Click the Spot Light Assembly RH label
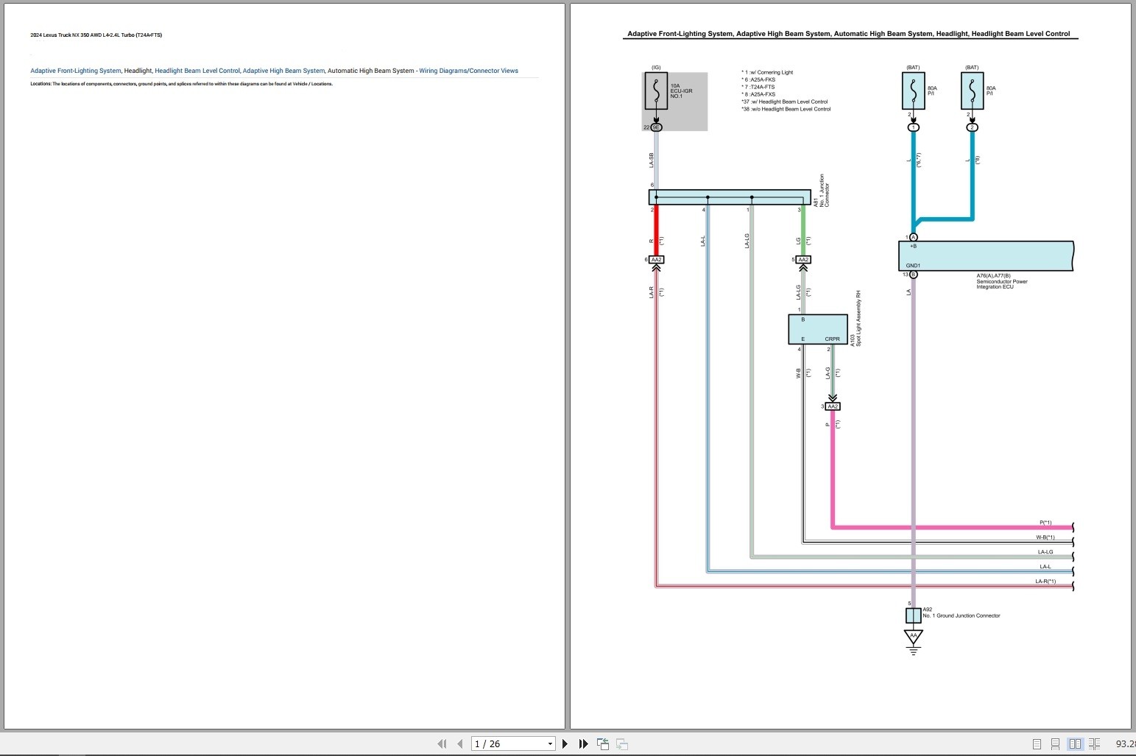Screen dimensions: 1136x756 point(855,319)
